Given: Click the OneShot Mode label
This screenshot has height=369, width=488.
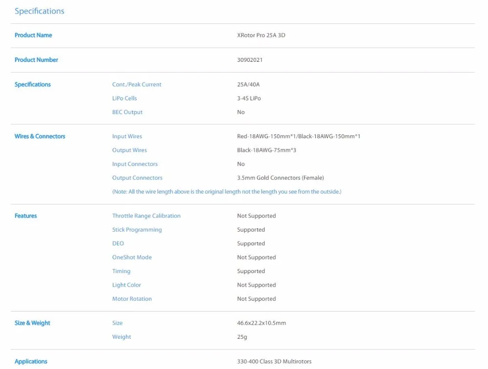Looking at the screenshot, I should (132, 257).
